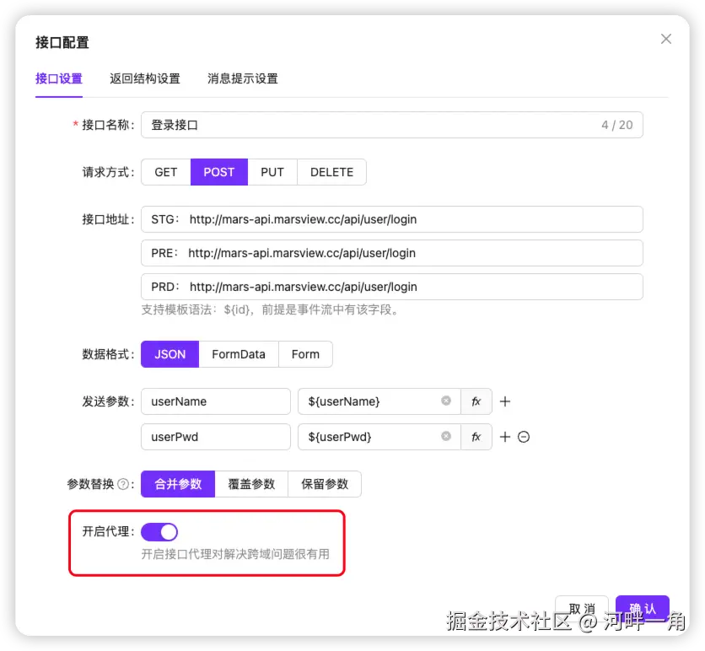Select GET request method
705x651 pixels.
tap(166, 172)
